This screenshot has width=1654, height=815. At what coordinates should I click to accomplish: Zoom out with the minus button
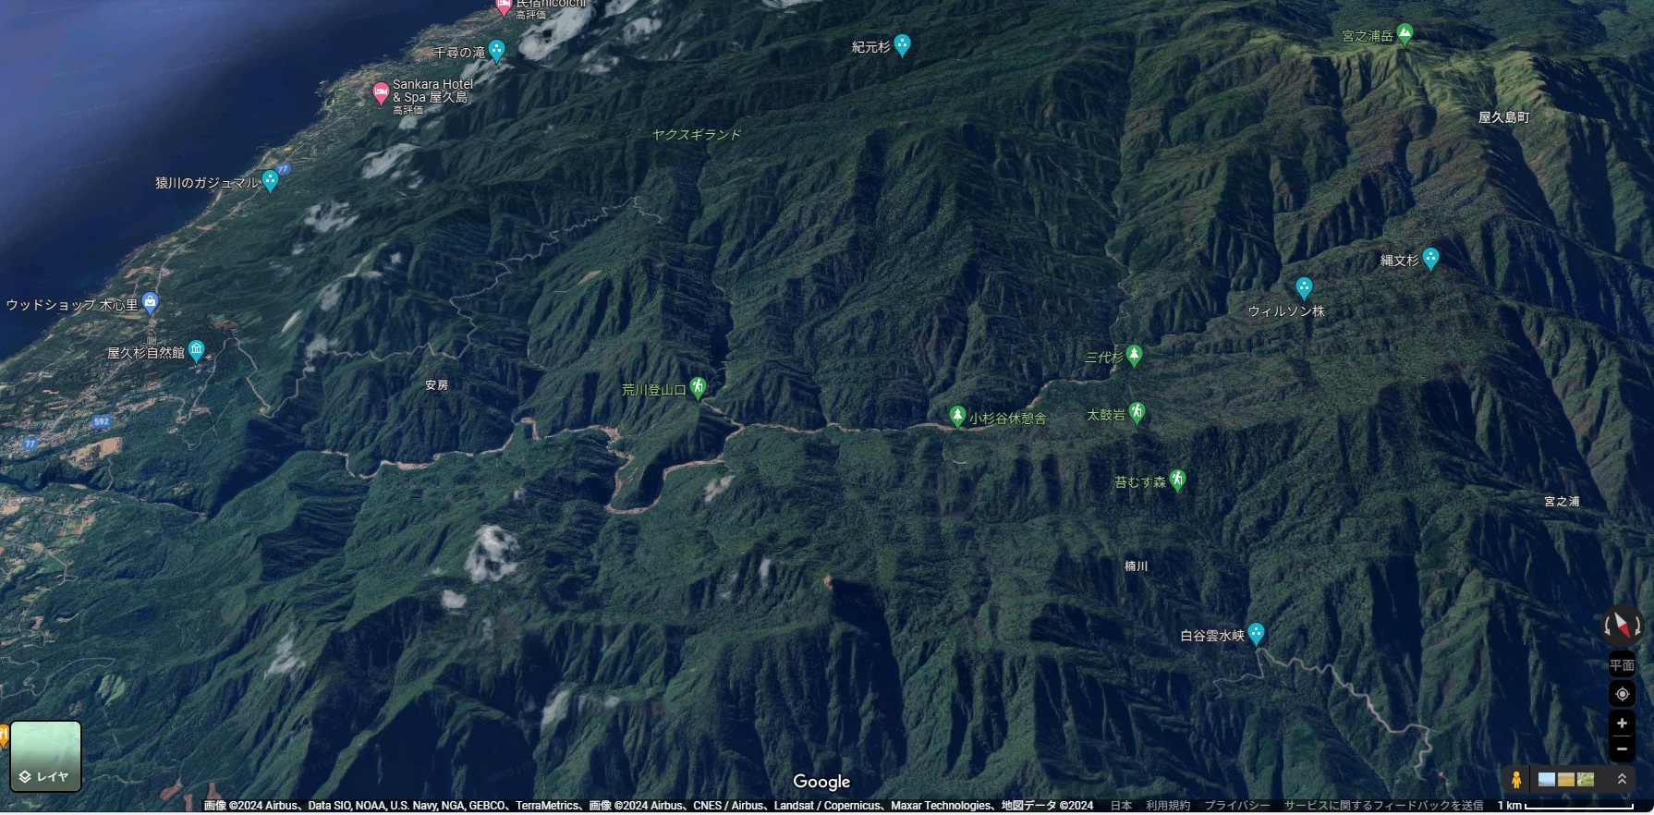[x=1622, y=748]
